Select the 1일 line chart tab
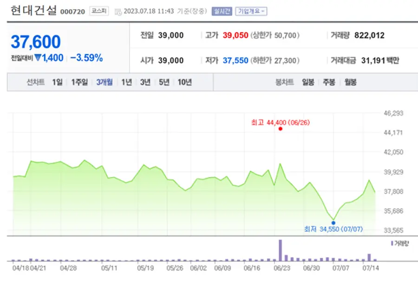This screenshot has width=418, height=281. click(x=57, y=82)
